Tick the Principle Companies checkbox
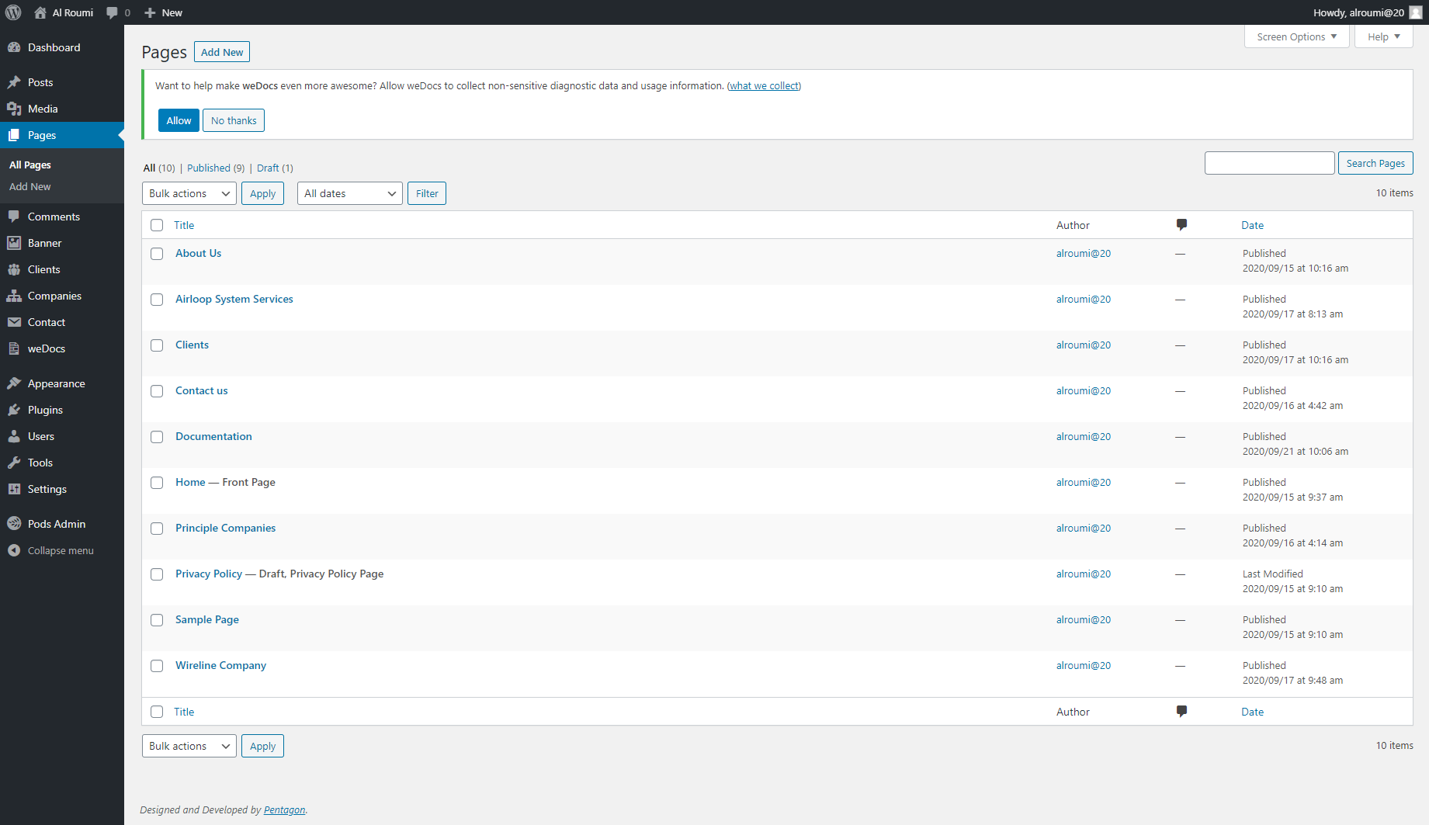Viewport: 1429px width, 825px height. tap(157, 529)
